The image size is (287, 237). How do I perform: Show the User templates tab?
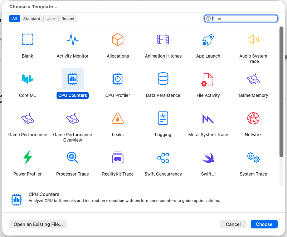tap(51, 19)
